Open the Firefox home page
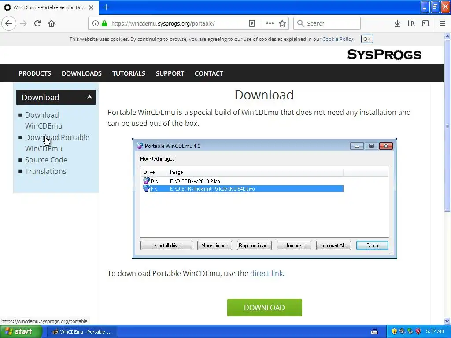The width and height of the screenshot is (451, 338). [x=52, y=23]
